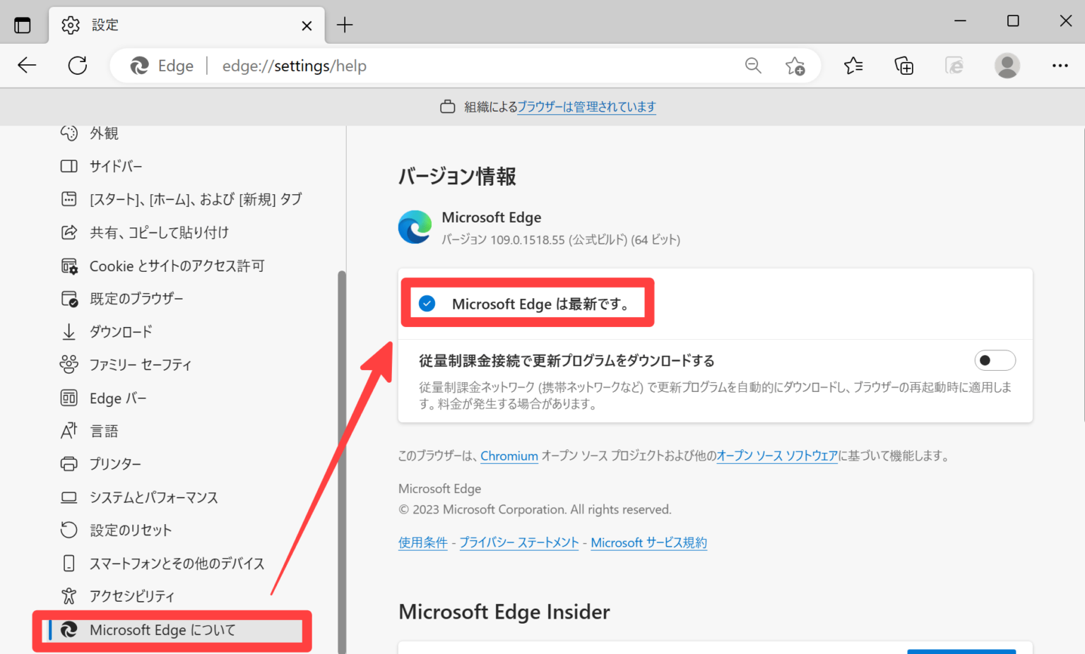Screen dimensions: 1085x654
Task: Enable downloading updates over metered connections
Action: tap(995, 360)
